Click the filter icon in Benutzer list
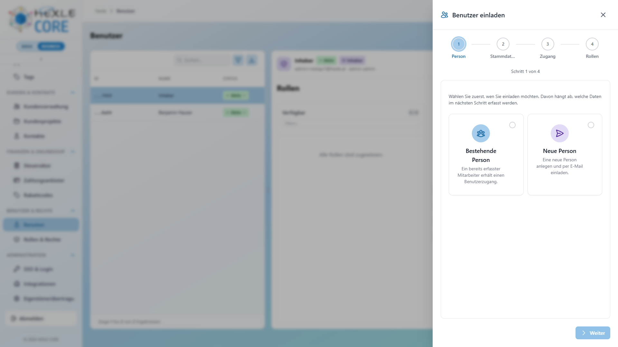 pyautogui.click(x=238, y=60)
